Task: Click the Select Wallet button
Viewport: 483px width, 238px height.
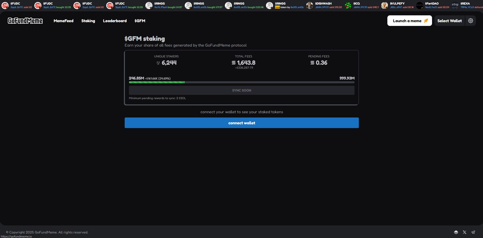Action: coord(449,21)
